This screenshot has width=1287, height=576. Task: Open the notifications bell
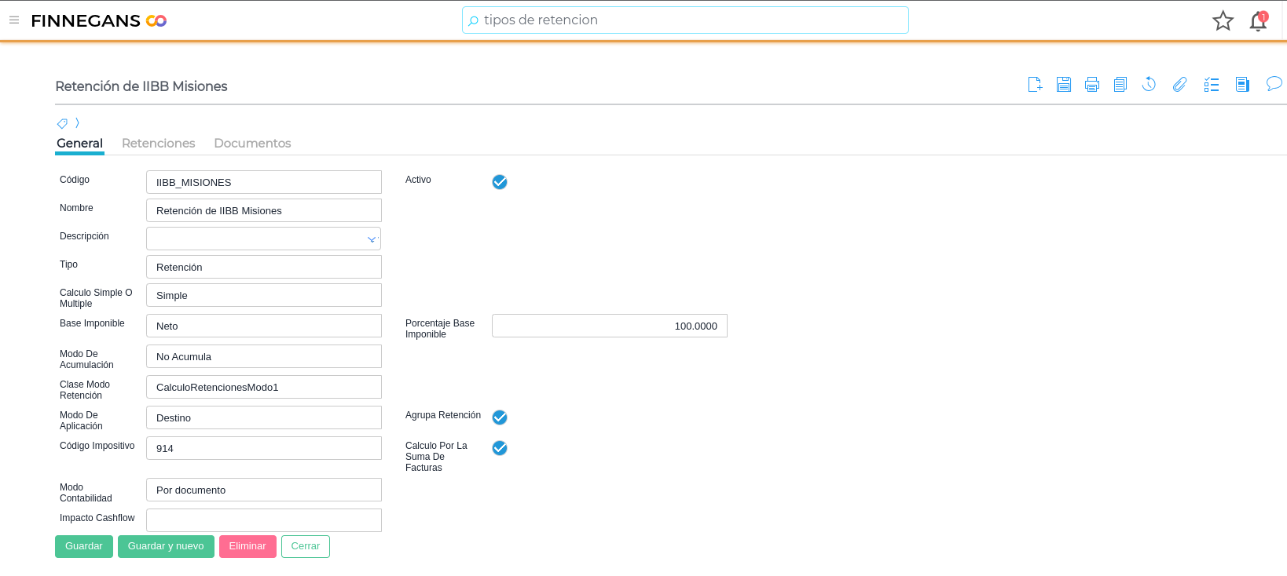coord(1258,21)
